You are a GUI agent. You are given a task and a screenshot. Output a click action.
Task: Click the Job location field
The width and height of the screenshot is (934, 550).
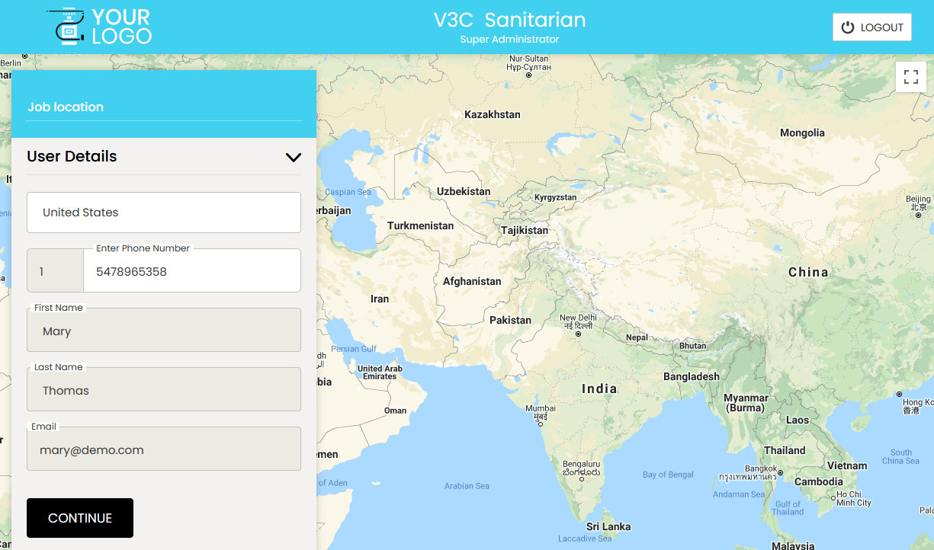pos(164,107)
